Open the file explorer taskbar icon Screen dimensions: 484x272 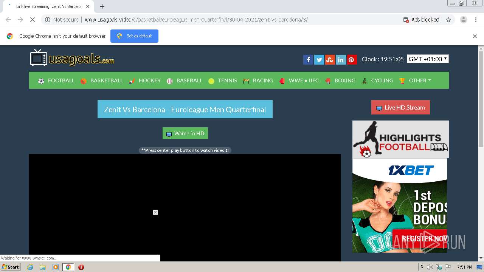click(x=43, y=267)
